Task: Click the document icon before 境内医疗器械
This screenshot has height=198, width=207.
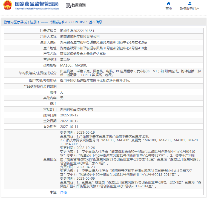Action: pyautogui.click(x=5, y=22)
